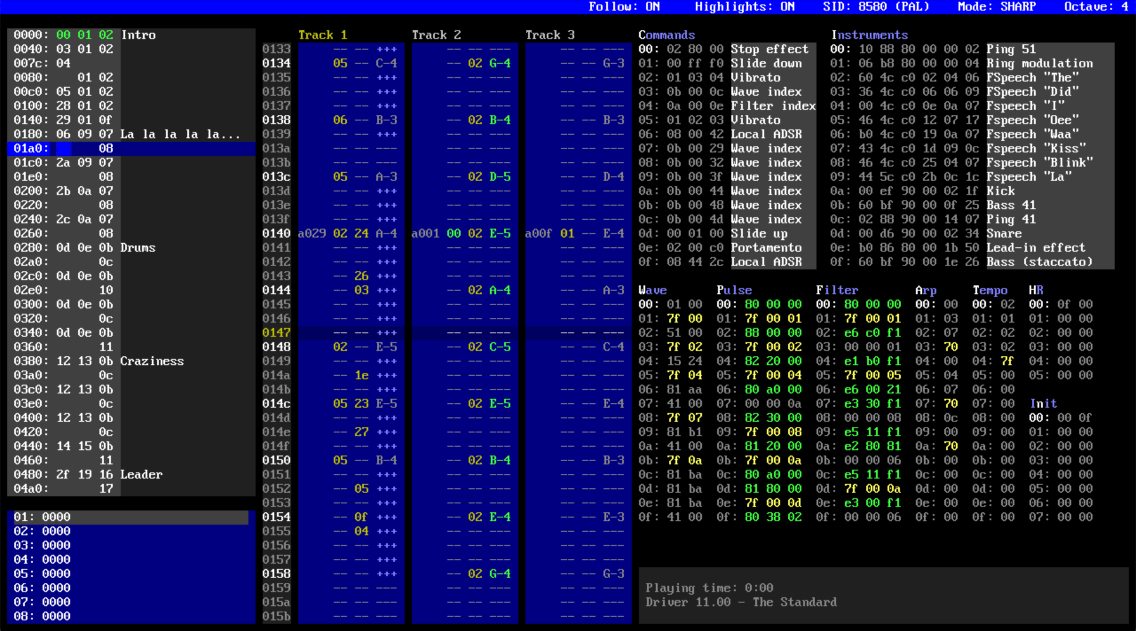
Task: Select the Track 3 header
Action: coord(550,35)
